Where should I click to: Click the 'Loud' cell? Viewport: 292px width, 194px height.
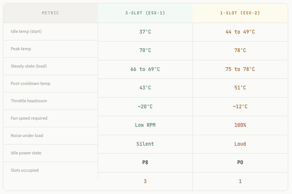pos(240,144)
